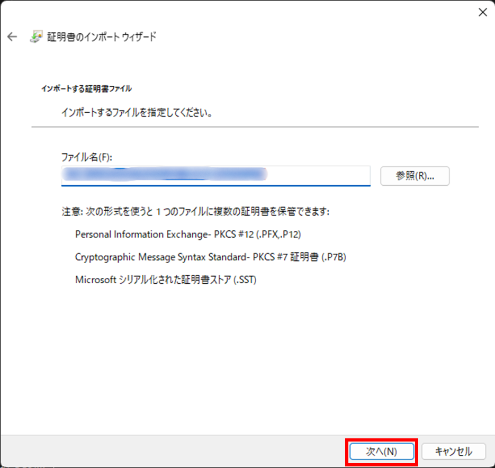Click the 注意 note about multiple certificates
Image resolution: width=495 pixels, height=468 pixels.
(195, 212)
